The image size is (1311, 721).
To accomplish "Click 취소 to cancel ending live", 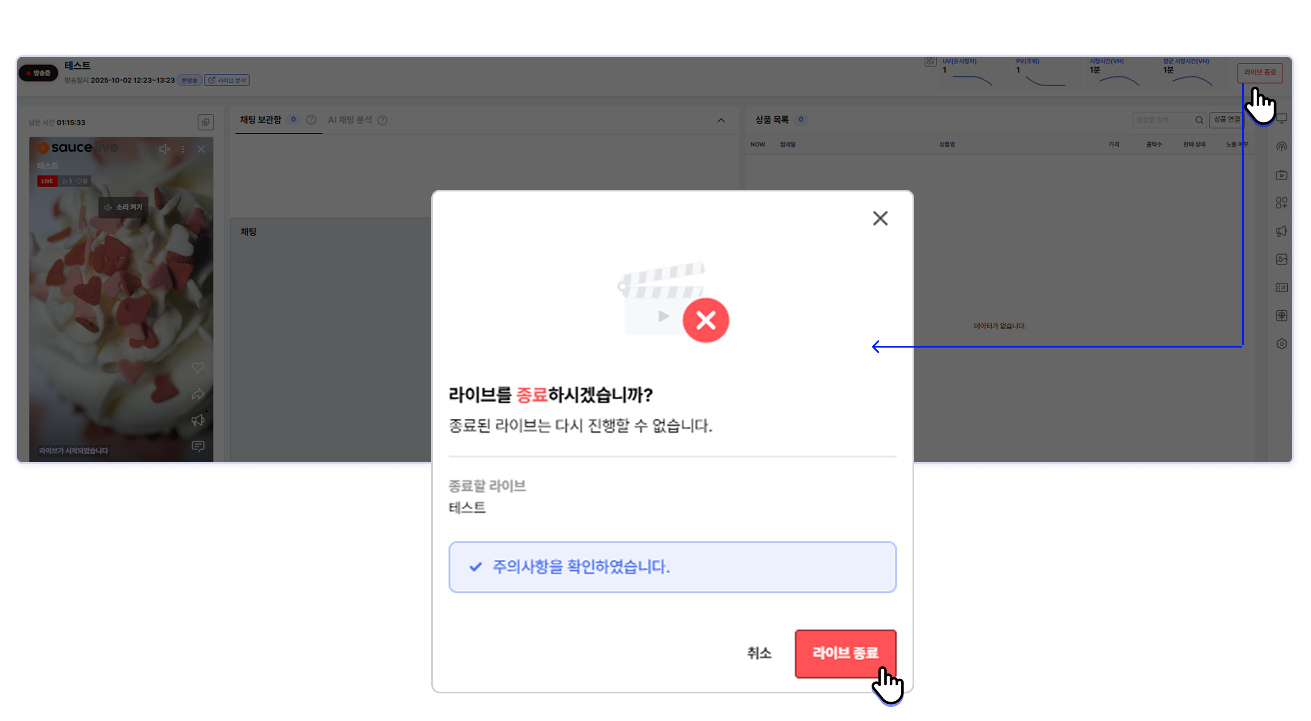I will (x=759, y=653).
